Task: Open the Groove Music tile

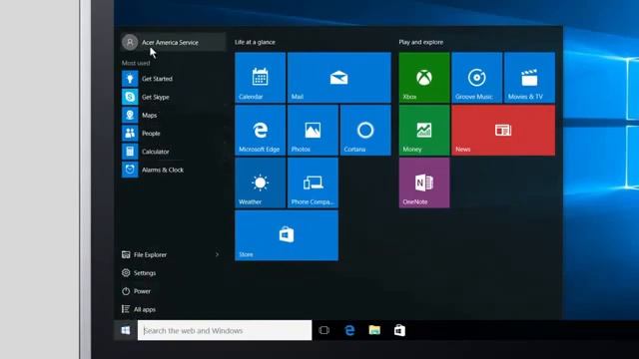Action: 477,78
